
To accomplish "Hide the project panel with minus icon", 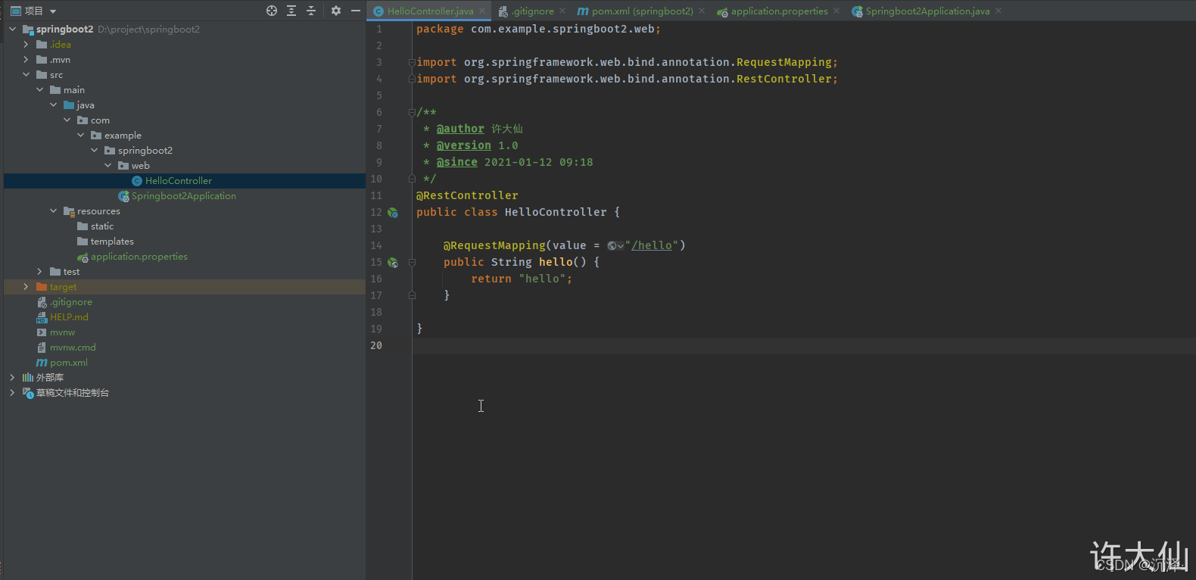I will point(355,11).
